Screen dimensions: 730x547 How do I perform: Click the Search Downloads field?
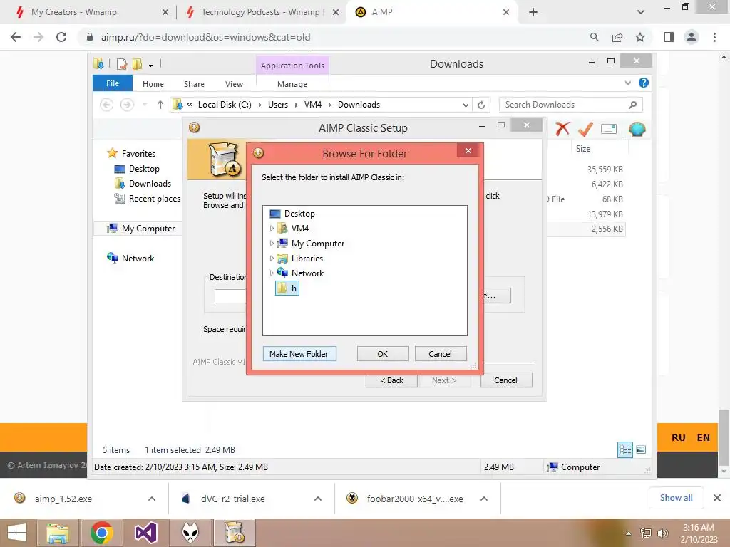(570, 105)
